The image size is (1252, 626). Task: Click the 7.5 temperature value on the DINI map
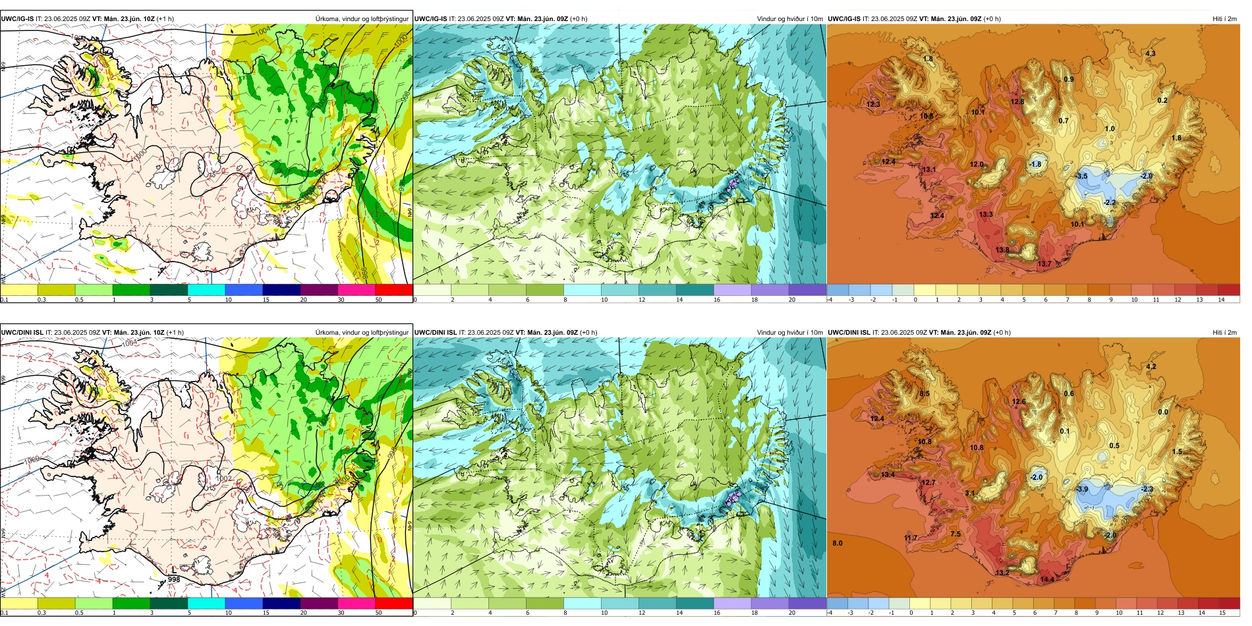(x=955, y=534)
